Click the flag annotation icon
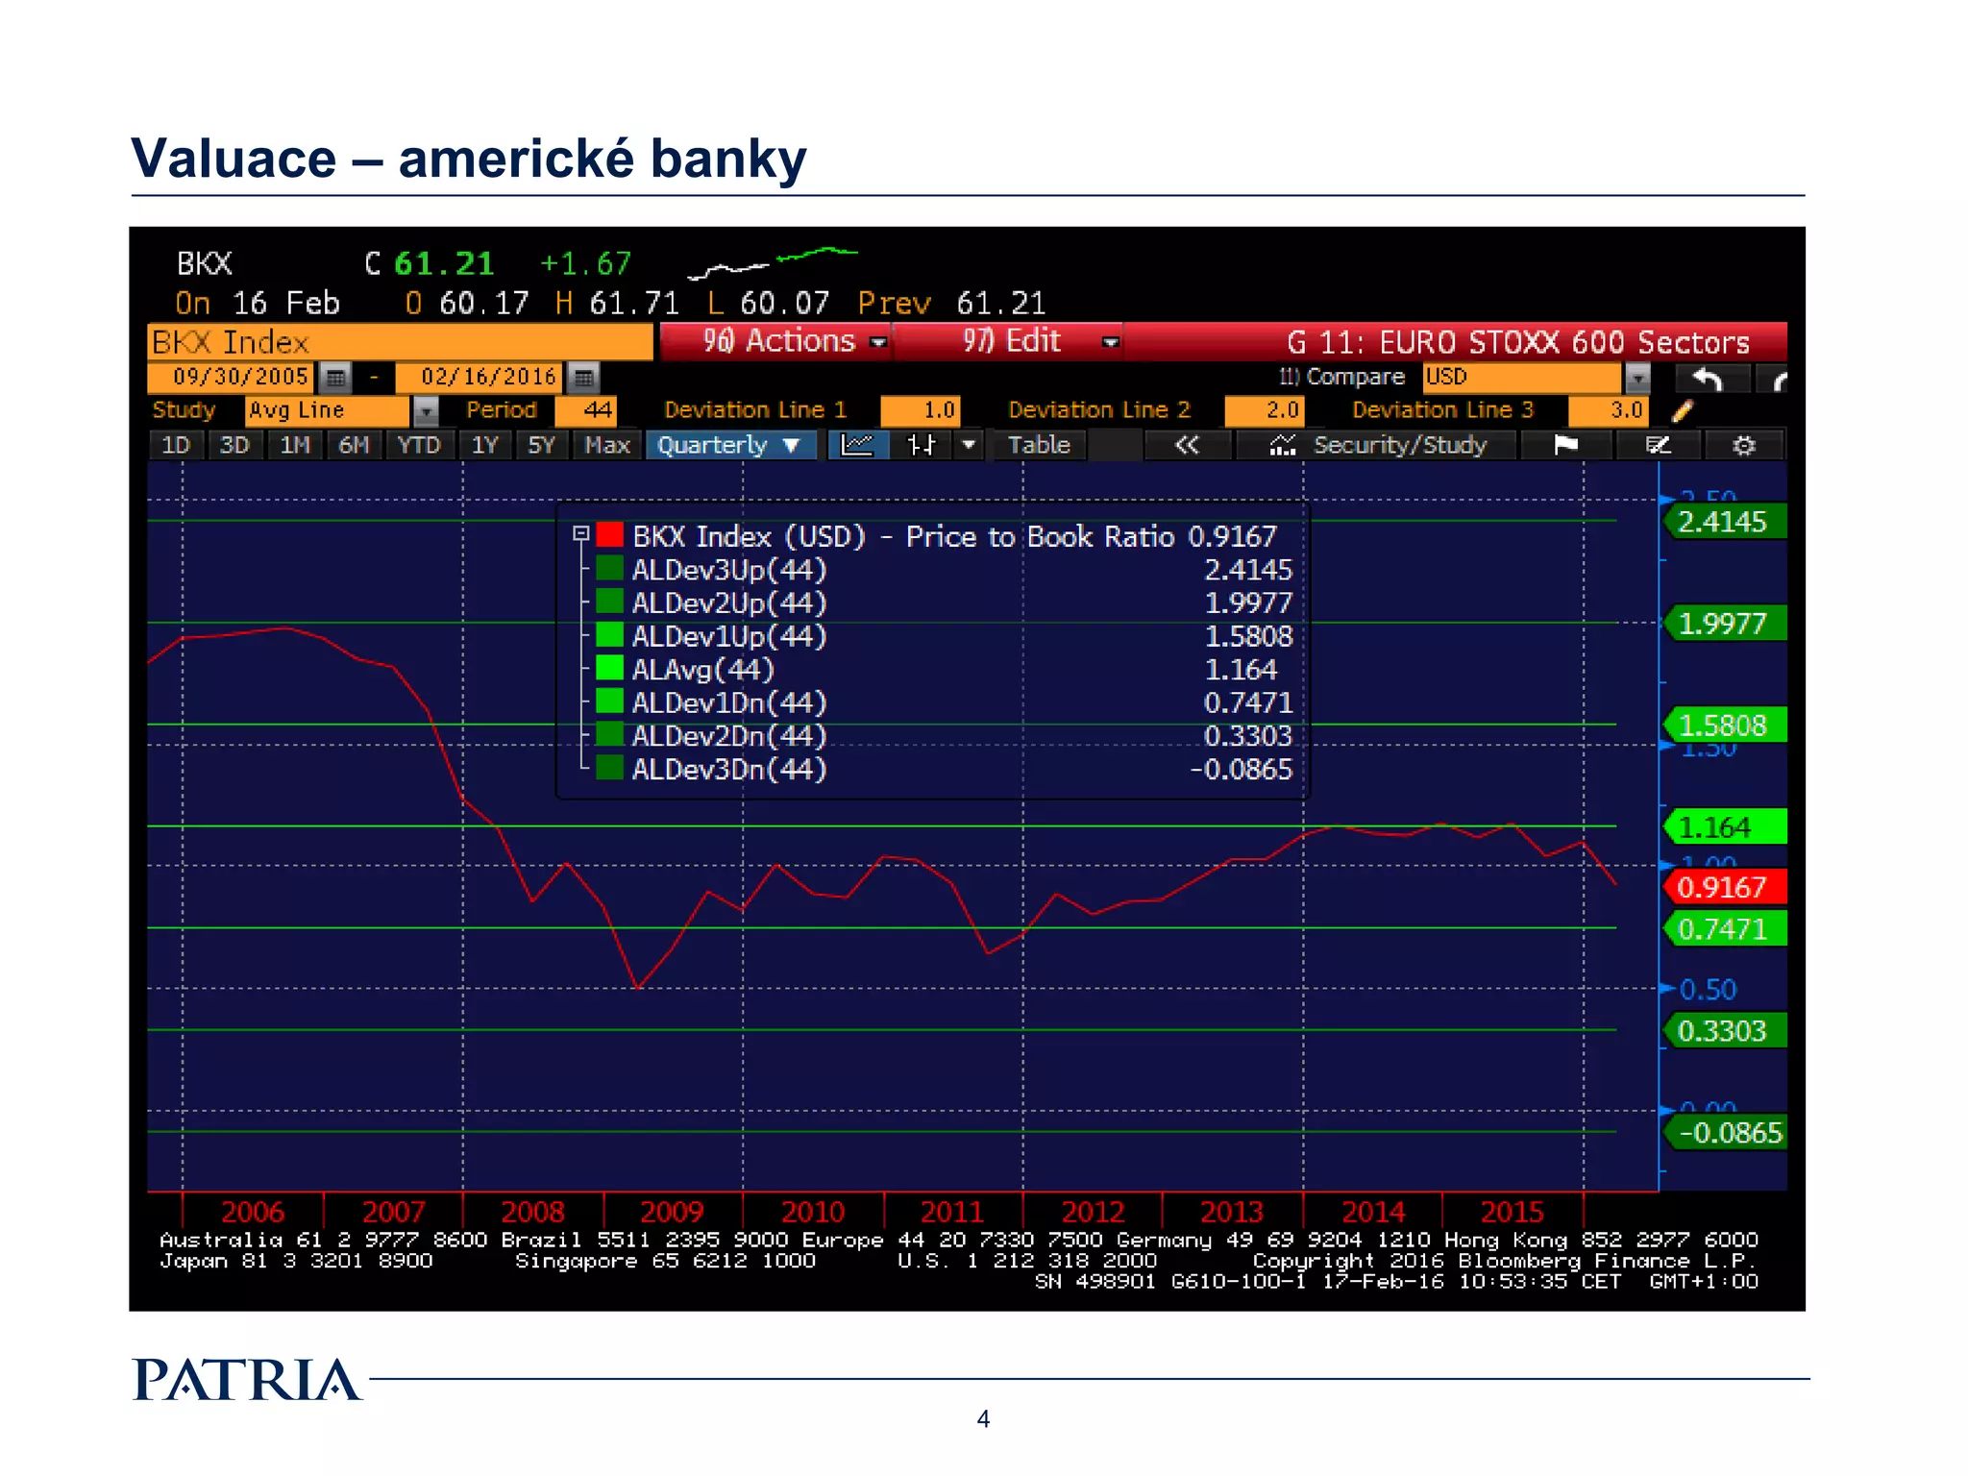1968x1476 pixels. click(x=1565, y=445)
